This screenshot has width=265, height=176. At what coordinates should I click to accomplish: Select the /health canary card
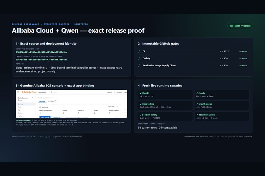(165, 94)
